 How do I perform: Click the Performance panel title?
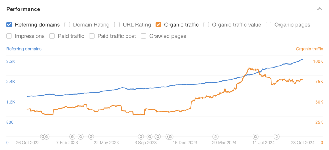23,9
